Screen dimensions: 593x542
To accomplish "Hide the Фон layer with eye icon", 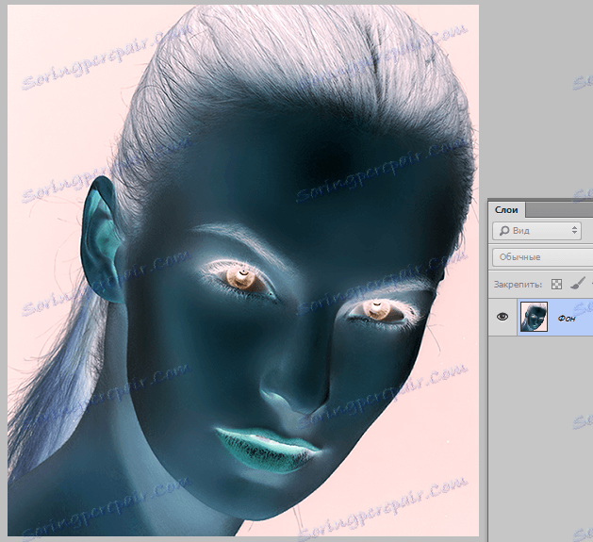I will pos(502,318).
